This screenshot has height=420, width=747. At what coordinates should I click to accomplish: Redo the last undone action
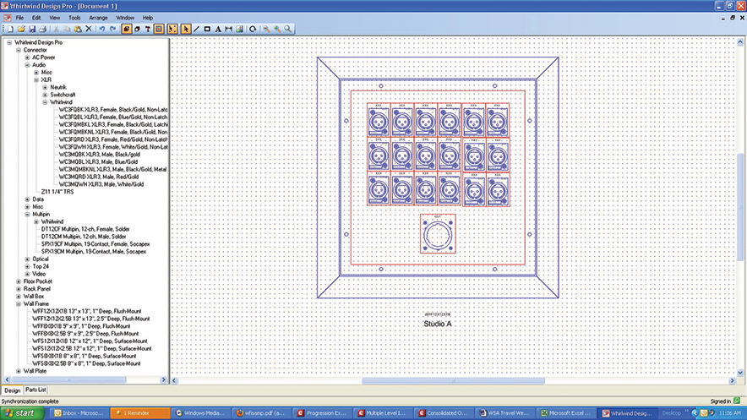pos(113,29)
